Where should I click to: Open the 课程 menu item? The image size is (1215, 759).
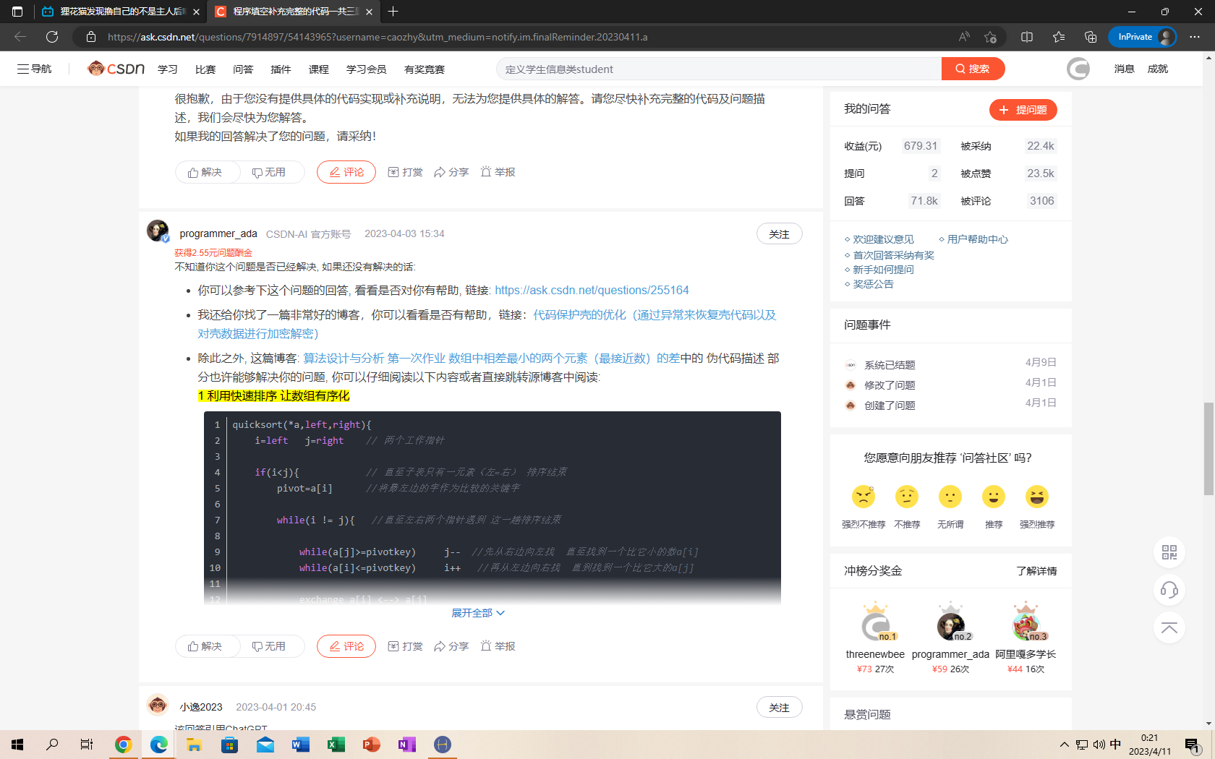pos(318,69)
